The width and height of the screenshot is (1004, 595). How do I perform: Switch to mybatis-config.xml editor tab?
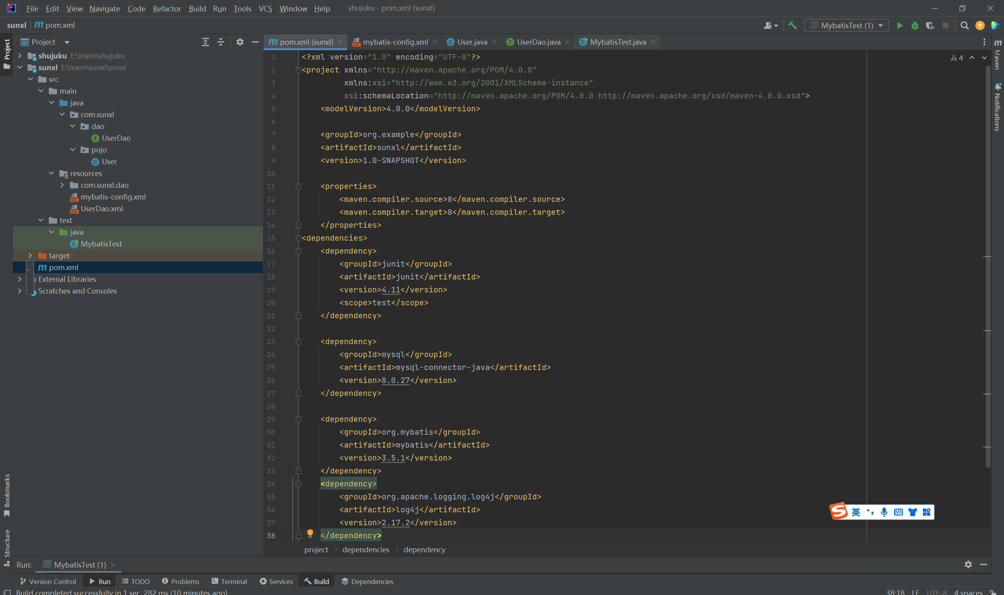(395, 42)
